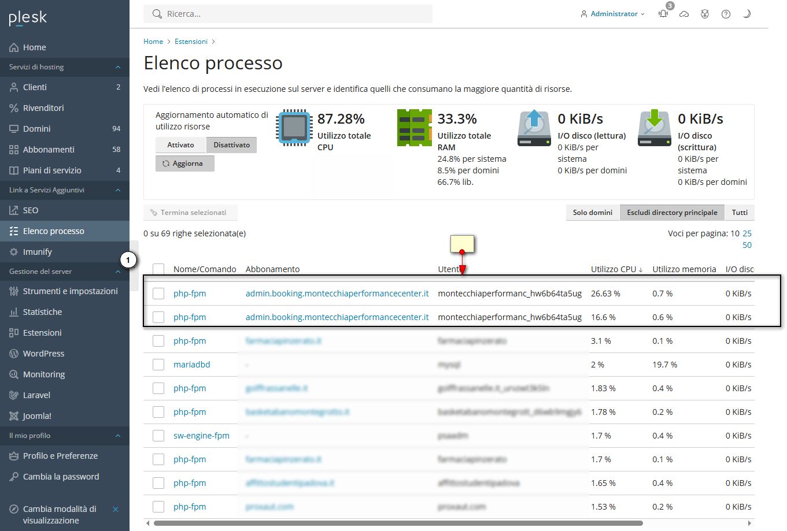Viewport: 787px width, 531px height.
Task: Select the Tutti filter tab
Action: click(740, 213)
